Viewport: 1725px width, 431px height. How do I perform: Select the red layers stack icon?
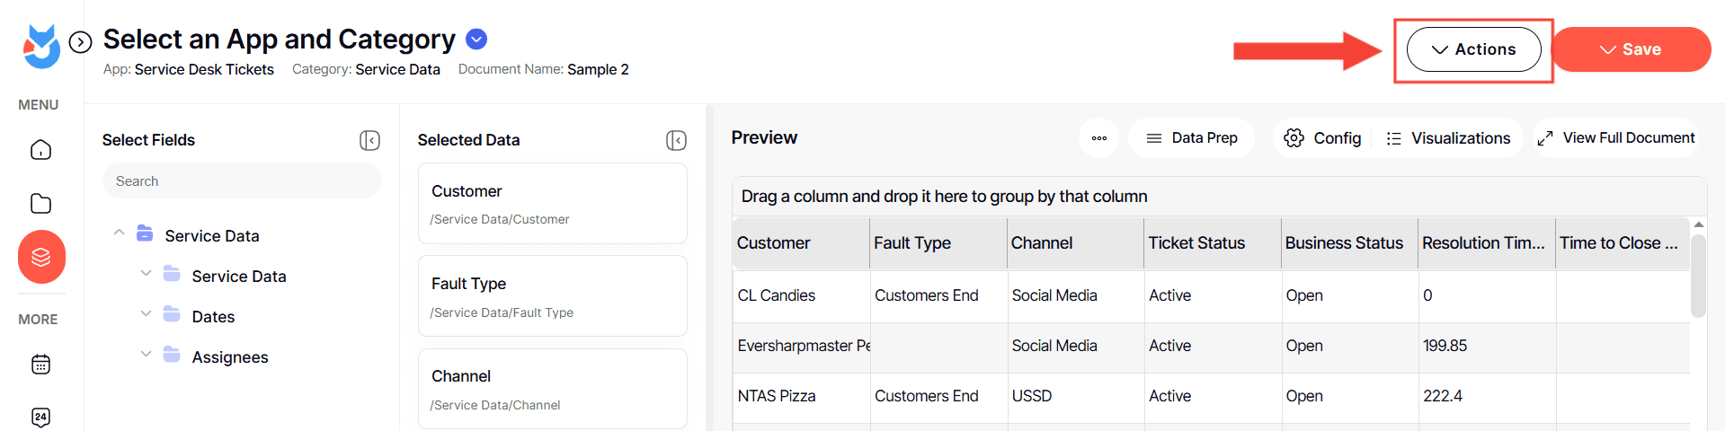click(41, 257)
